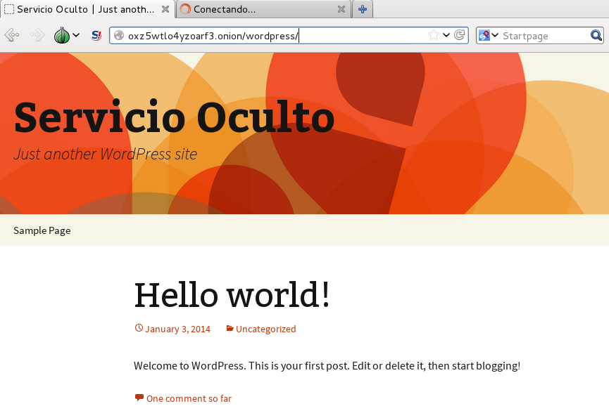Click the NoScript S! icon
This screenshot has height=406, width=609.
tap(96, 36)
